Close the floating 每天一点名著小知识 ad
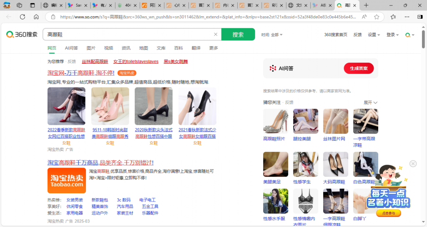The image size is (427, 227). point(413,163)
